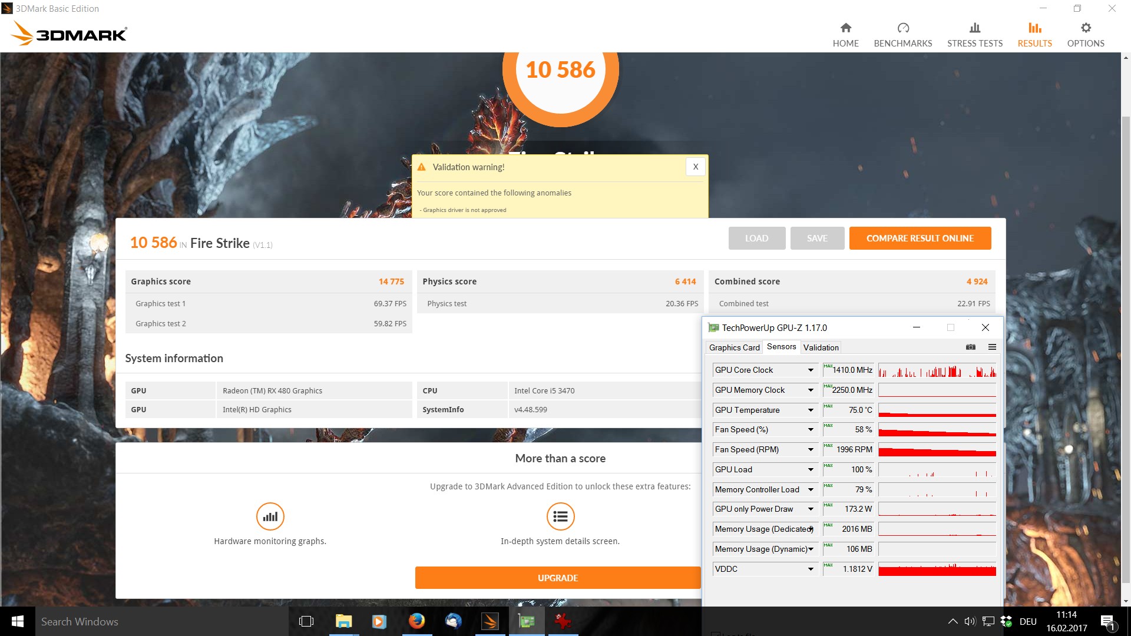Expand the GPU Core Clock dropdown
The image size is (1131, 636).
(x=811, y=370)
